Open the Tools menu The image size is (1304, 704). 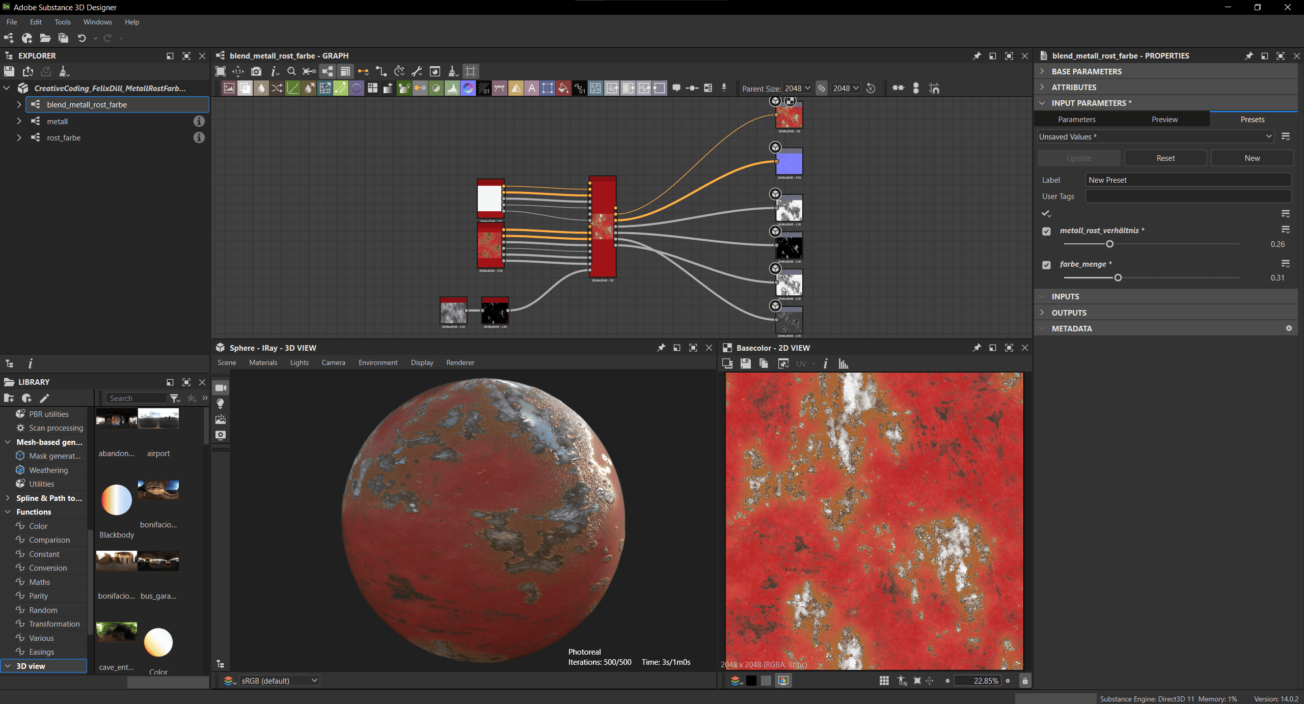pos(63,22)
